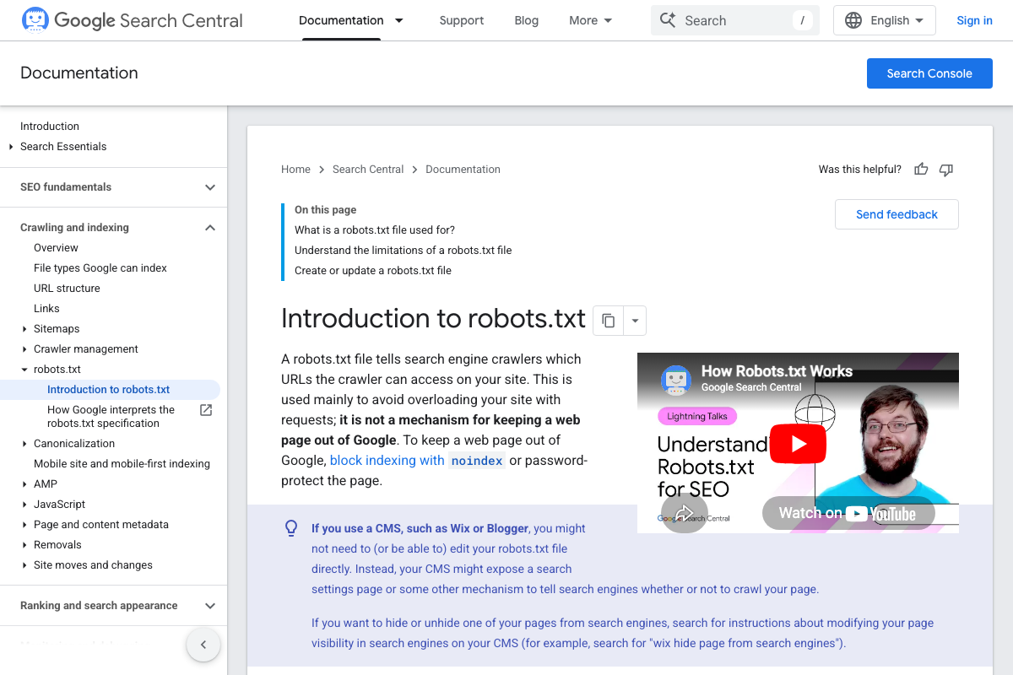Viewport: 1013px width, 675px height.
Task: Click the Search Central breadcrumb link
Action: pos(368,170)
